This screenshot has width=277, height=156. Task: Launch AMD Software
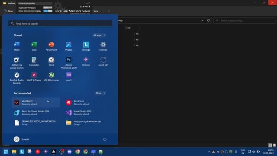[x=34, y=77]
